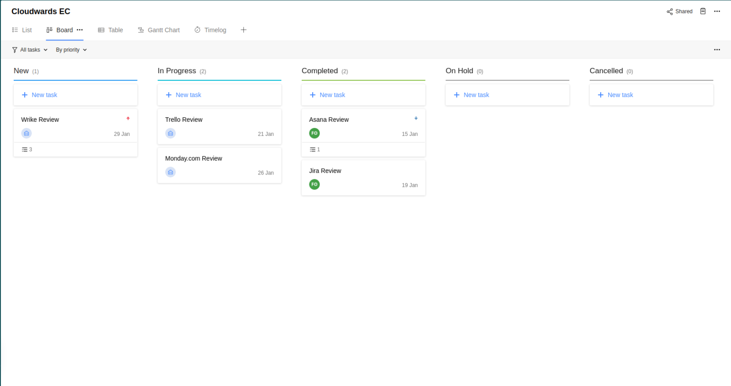This screenshot has height=386, width=731.
Task: Open the top-right ellipsis menu
Action: point(717,11)
